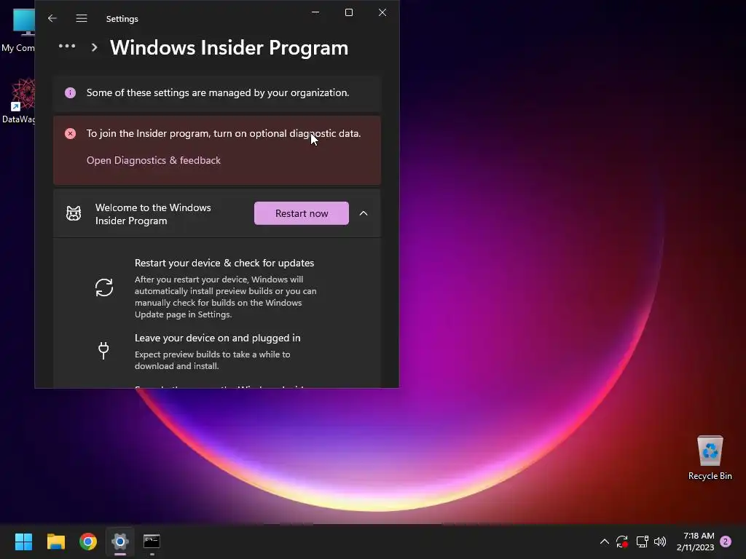Open Diagnostics & feedback link
Screen dimensions: 746x559
(153, 160)
